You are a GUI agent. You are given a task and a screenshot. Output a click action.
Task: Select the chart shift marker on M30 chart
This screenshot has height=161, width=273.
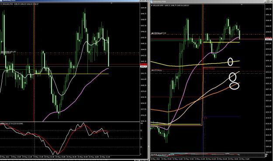(242, 4)
